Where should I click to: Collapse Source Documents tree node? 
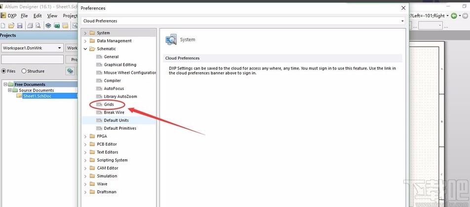[9, 90]
